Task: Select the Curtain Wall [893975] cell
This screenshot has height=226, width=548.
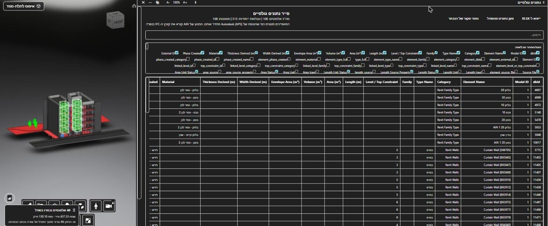Action: click(x=487, y=202)
